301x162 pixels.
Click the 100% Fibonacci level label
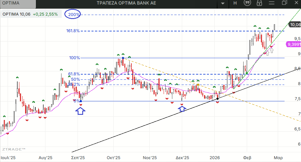[74, 58]
